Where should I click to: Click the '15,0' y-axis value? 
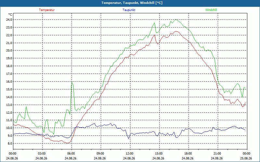point(9,89)
